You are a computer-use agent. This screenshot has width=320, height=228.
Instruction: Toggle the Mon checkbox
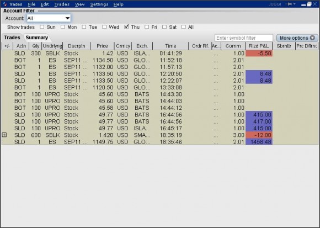(x=63, y=27)
